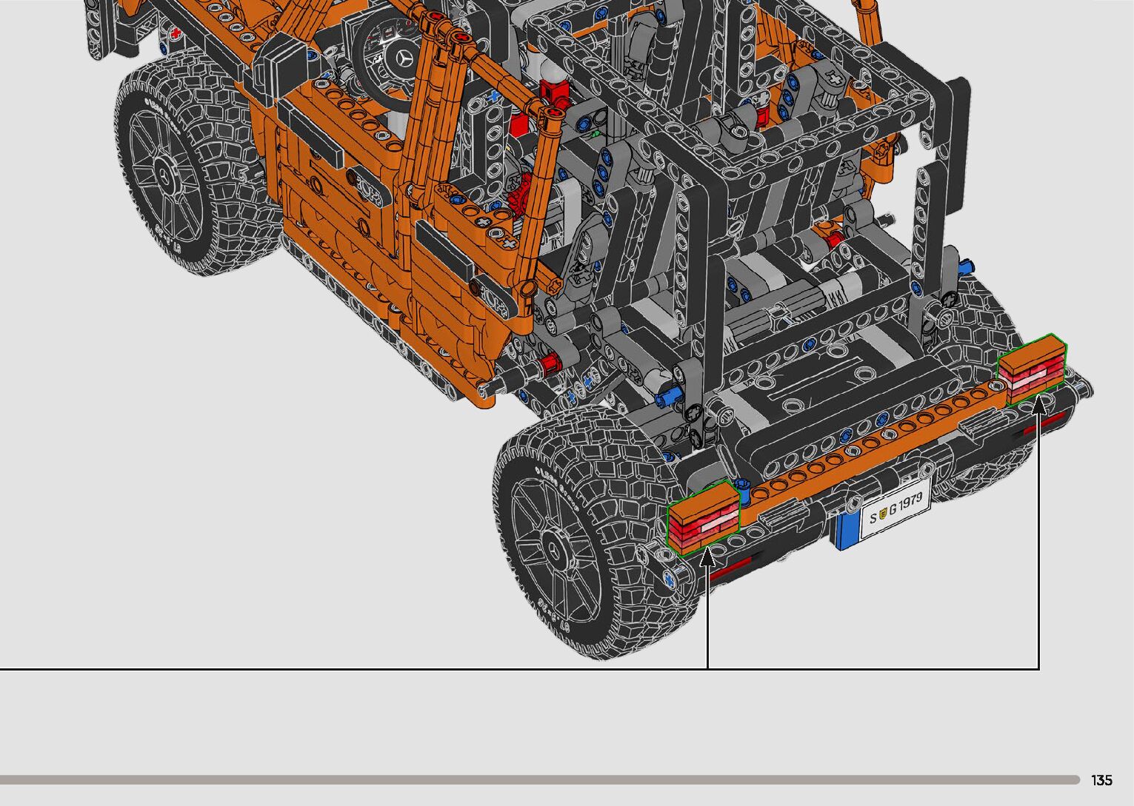Image resolution: width=1134 pixels, height=806 pixels.
Task: Click the left green-outlined tail light
Action: point(704,517)
